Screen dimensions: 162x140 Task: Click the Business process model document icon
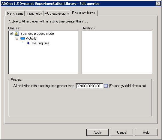[17, 34]
